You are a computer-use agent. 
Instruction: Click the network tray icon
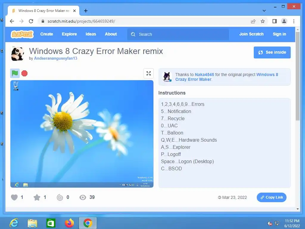(277, 223)
